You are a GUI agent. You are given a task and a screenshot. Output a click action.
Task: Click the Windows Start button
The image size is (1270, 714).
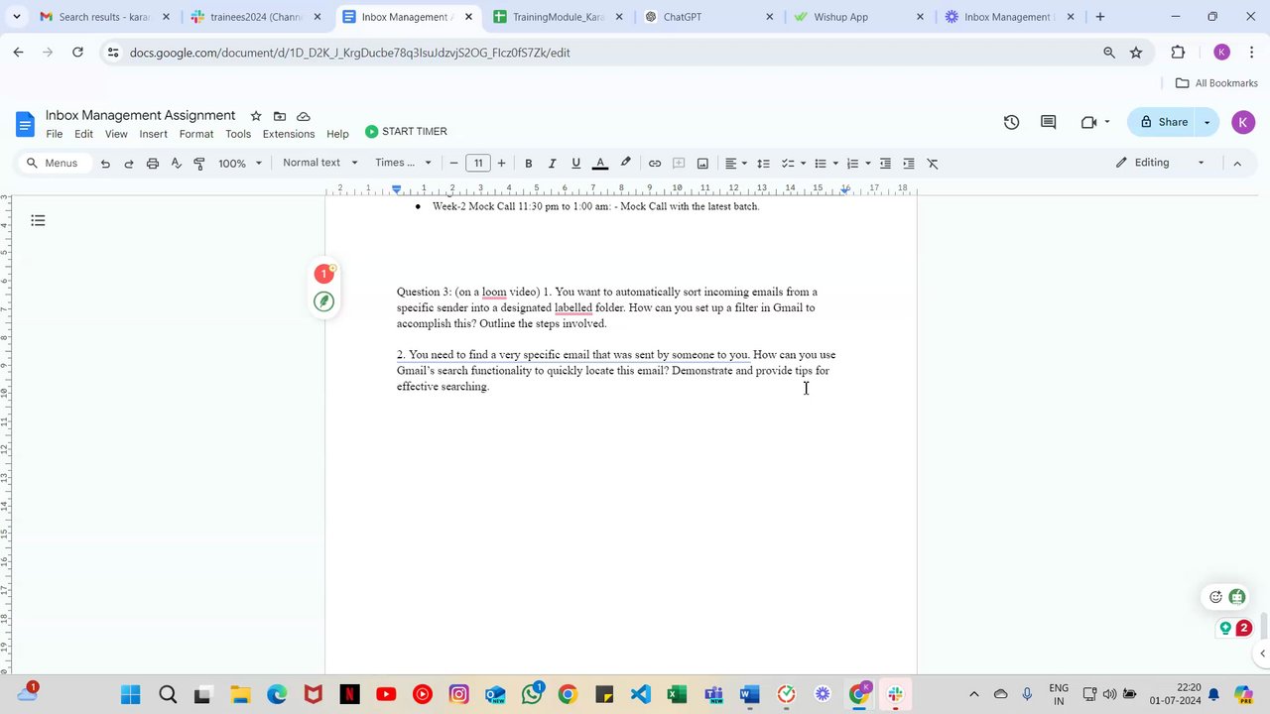(x=131, y=695)
